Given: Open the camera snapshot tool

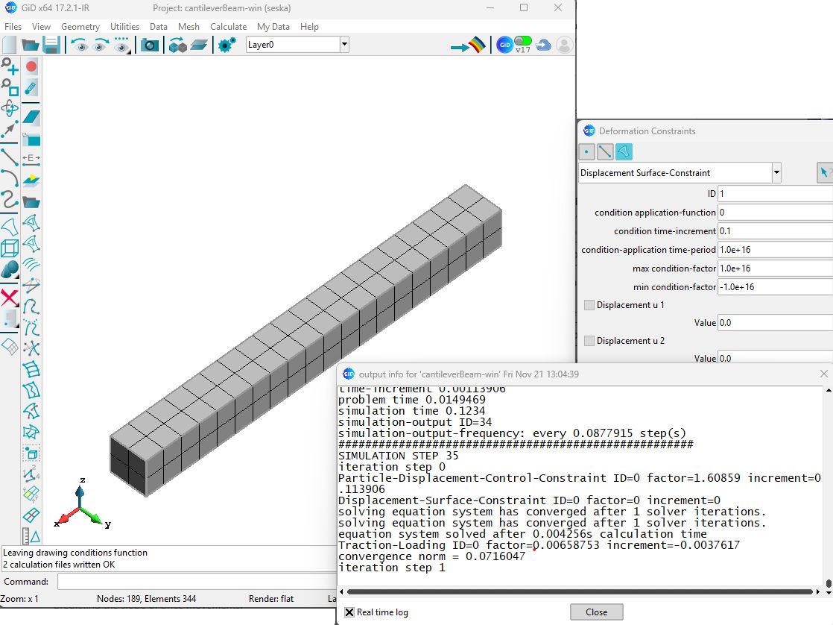Looking at the screenshot, I should (149, 45).
